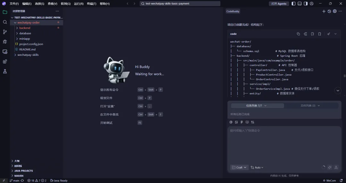
Task: Open explorer more actions ellipsis
Action: 57,11
